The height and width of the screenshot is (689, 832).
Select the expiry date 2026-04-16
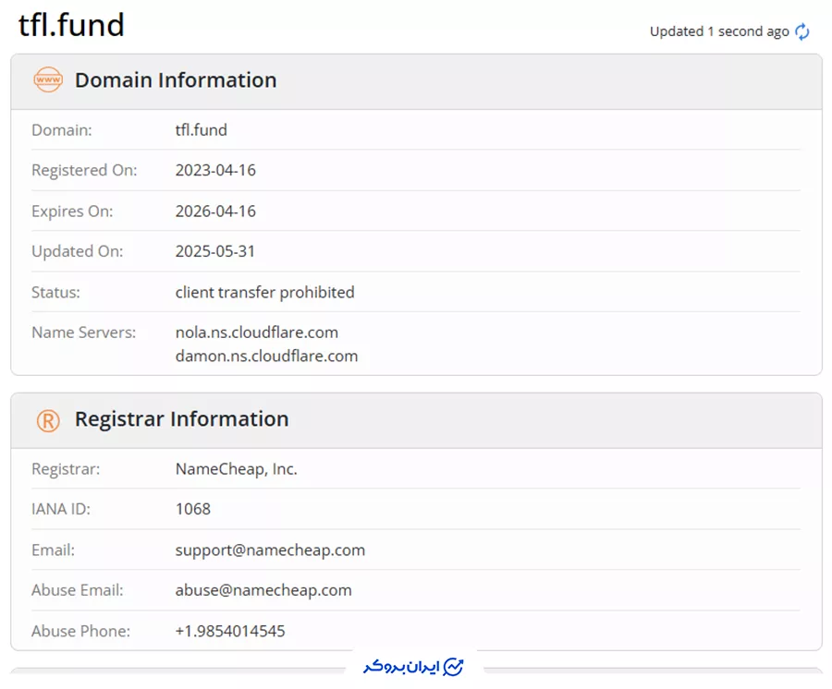[215, 211]
